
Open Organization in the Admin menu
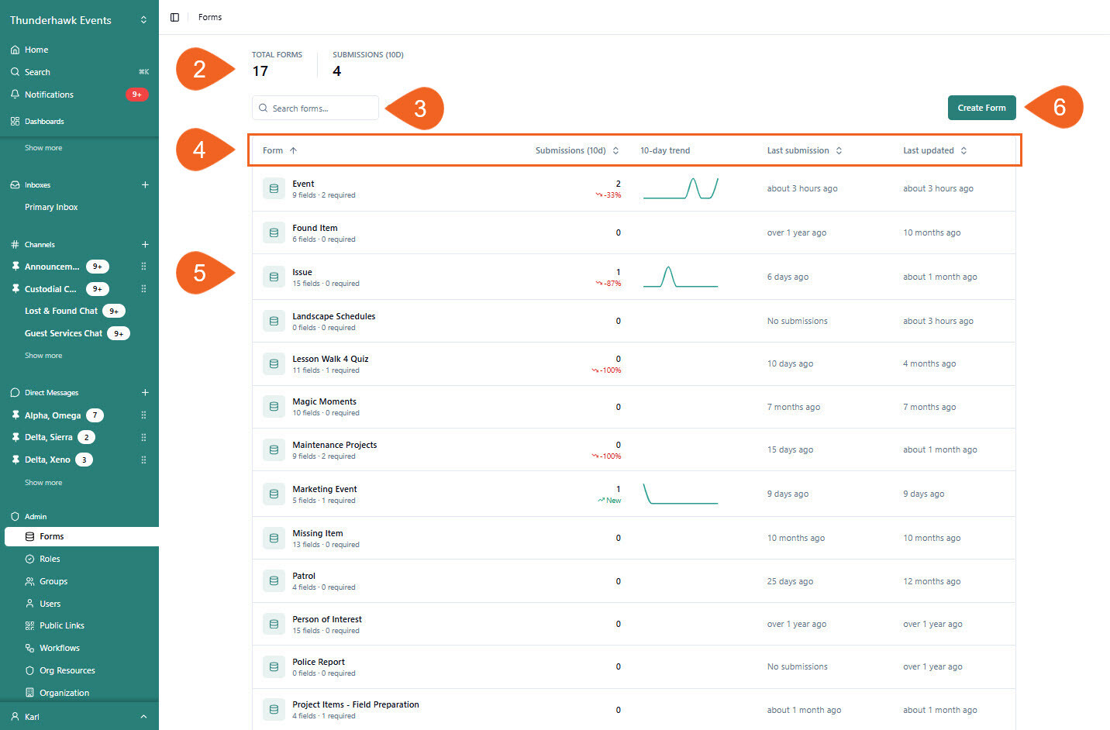(64, 694)
